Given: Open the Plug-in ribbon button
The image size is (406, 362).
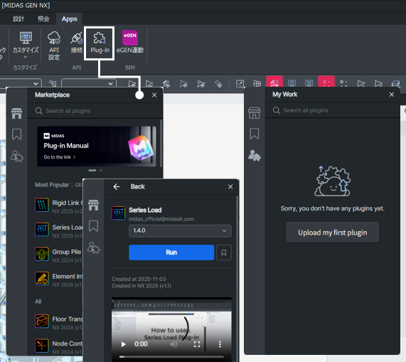Looking at the screenshot, I should coord(100,43).
